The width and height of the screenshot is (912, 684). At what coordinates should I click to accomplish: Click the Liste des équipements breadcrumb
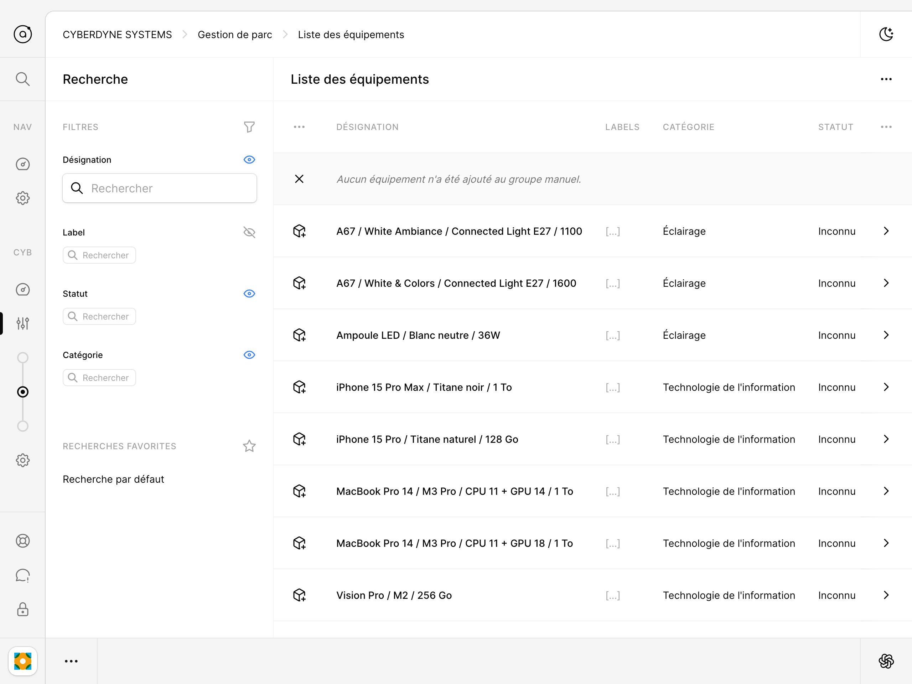click(351, 35)
